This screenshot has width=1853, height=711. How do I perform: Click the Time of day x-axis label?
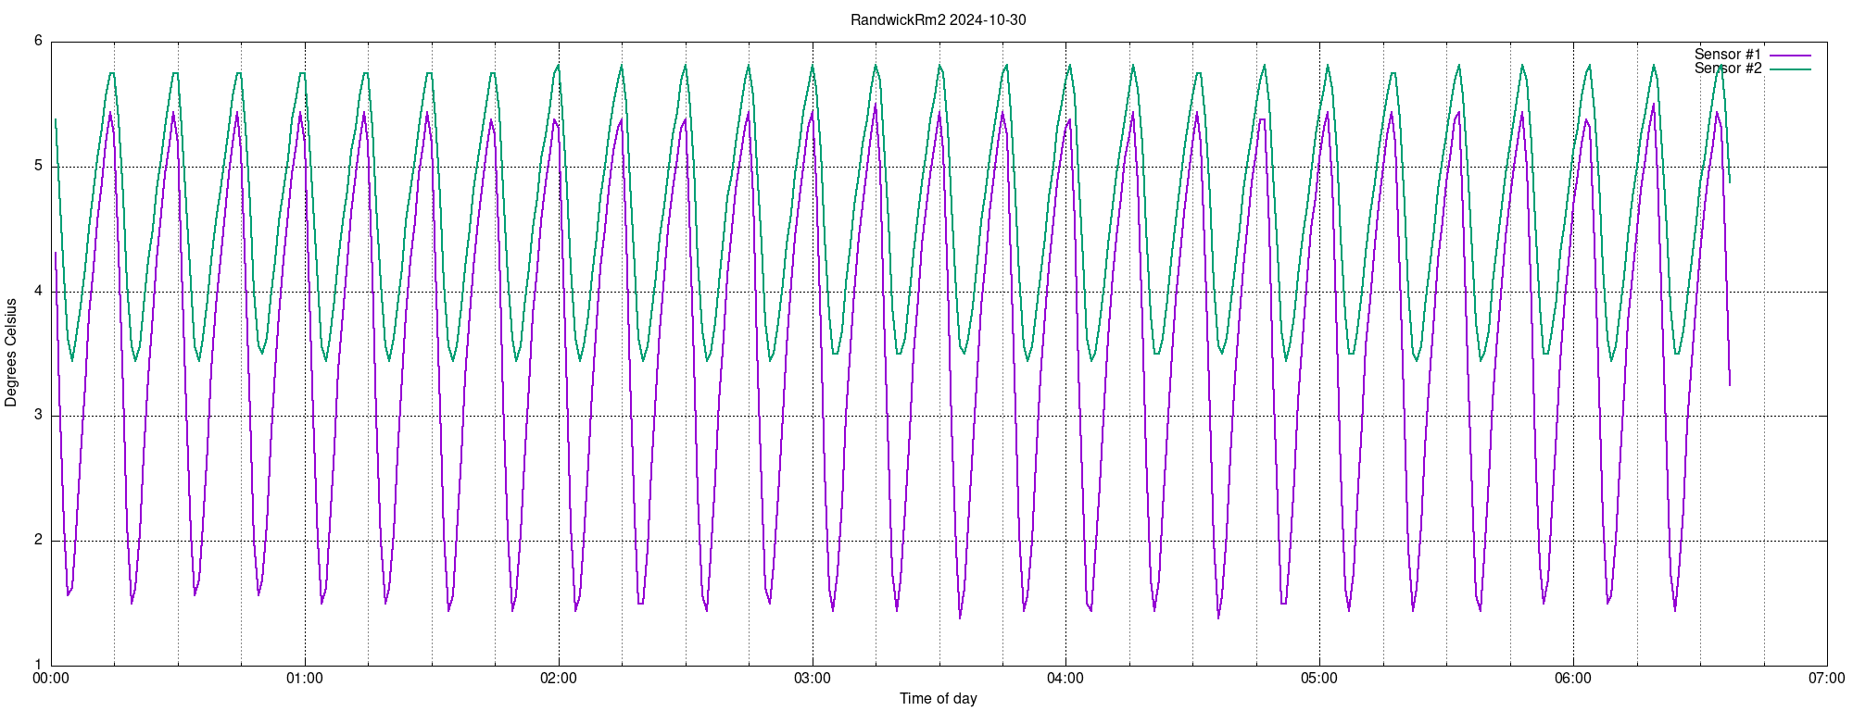(x=938, y=699)
